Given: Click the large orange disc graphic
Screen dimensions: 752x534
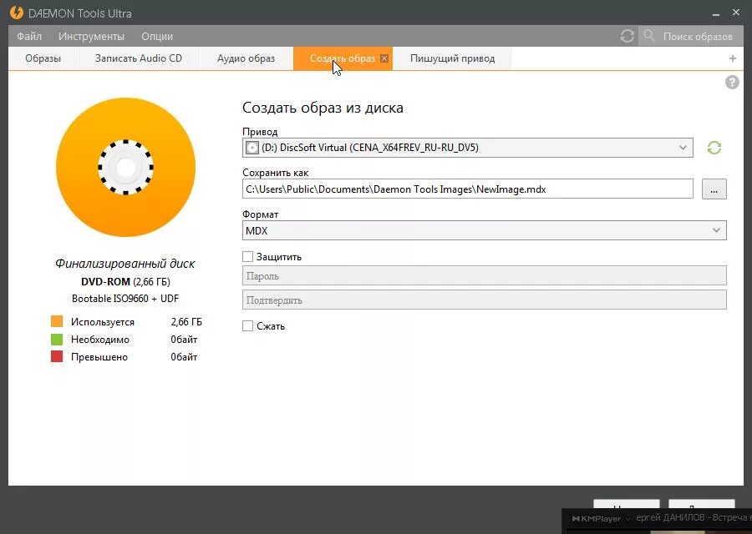Looking at the screenshot, I should click(x=125, y=167).
